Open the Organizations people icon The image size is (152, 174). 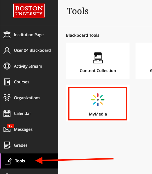tap(7, 98)
